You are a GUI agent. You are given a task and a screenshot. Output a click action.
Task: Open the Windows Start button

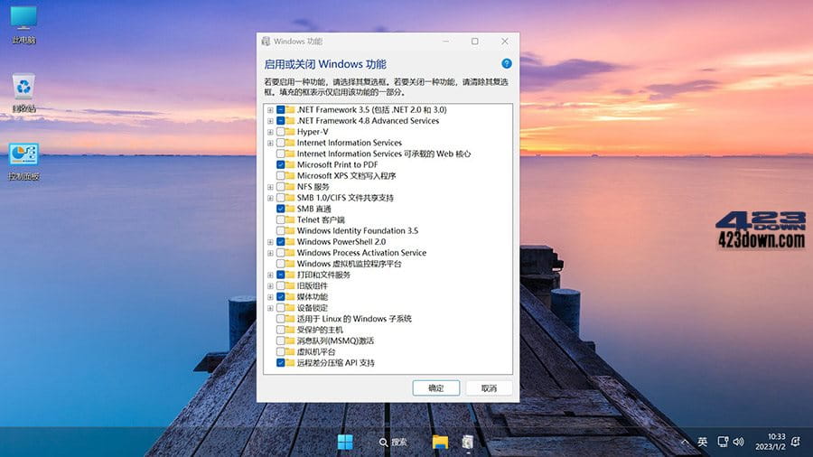345,442
